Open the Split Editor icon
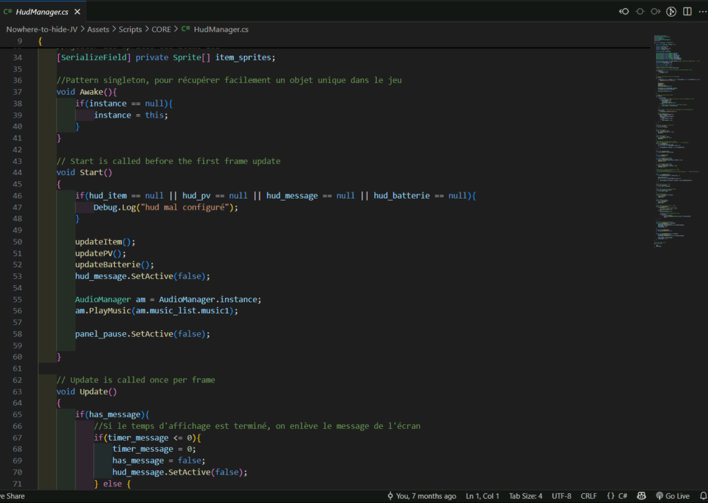Viewport: 708px width, 503px height. pos(687,12)
